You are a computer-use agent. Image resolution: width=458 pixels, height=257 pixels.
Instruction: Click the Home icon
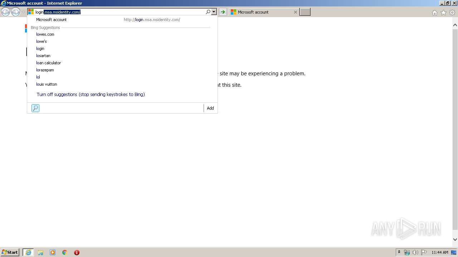pos(434,12)
